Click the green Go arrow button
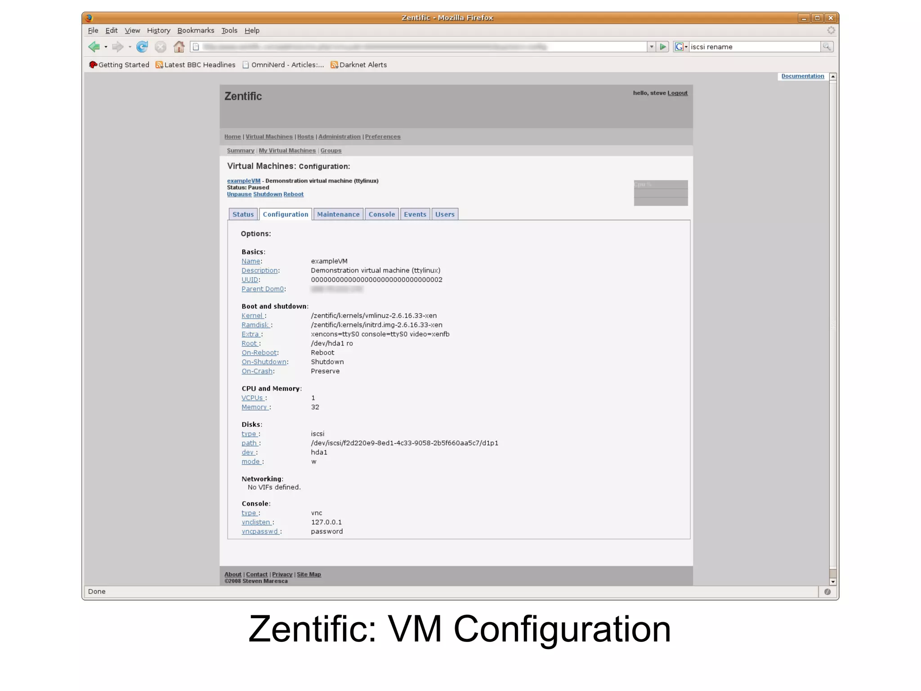Screen dimensions: 921x691 point(663,47)
